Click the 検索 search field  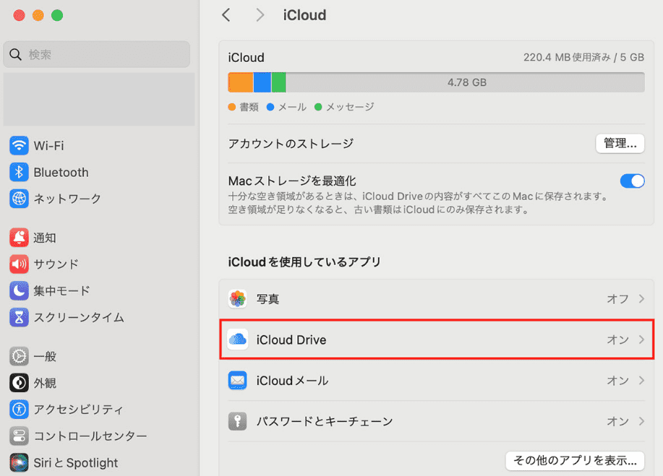[x=97, y=54]
